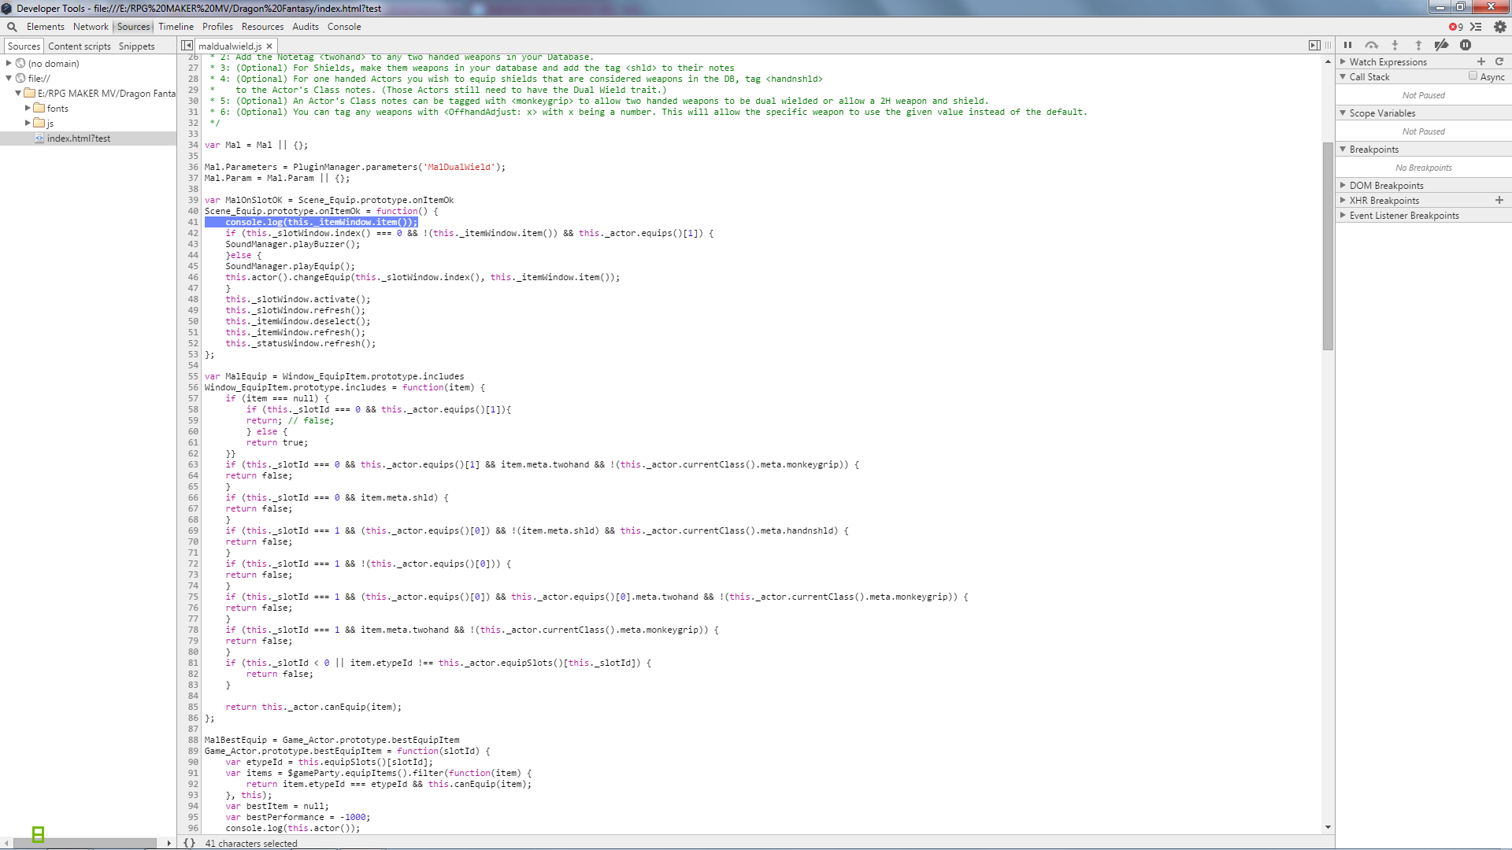Screen dimensions: 1512x850
Task: Click the green icon at bottom left
Action: (x=38, y=834)
